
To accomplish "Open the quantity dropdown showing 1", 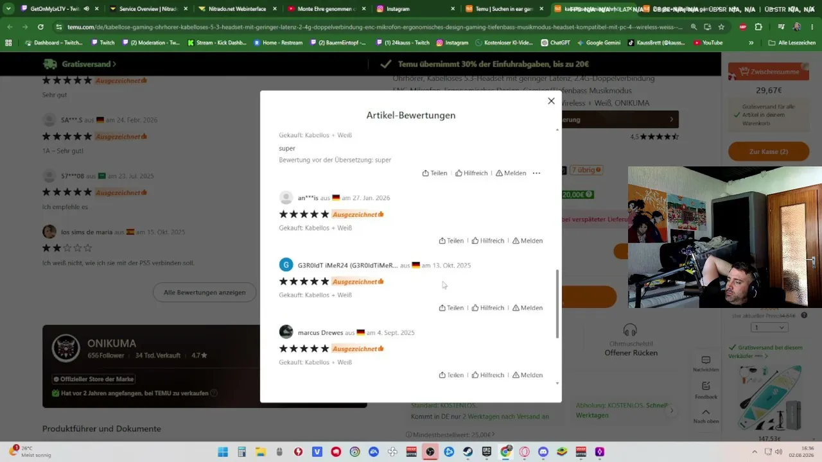I will [770, 327].
